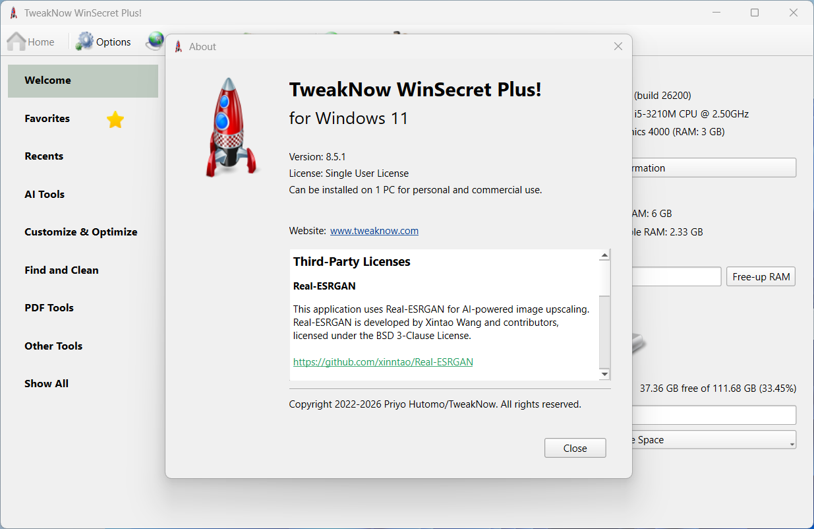Click the small rocket icon in About title bar

tap(178, 47)
